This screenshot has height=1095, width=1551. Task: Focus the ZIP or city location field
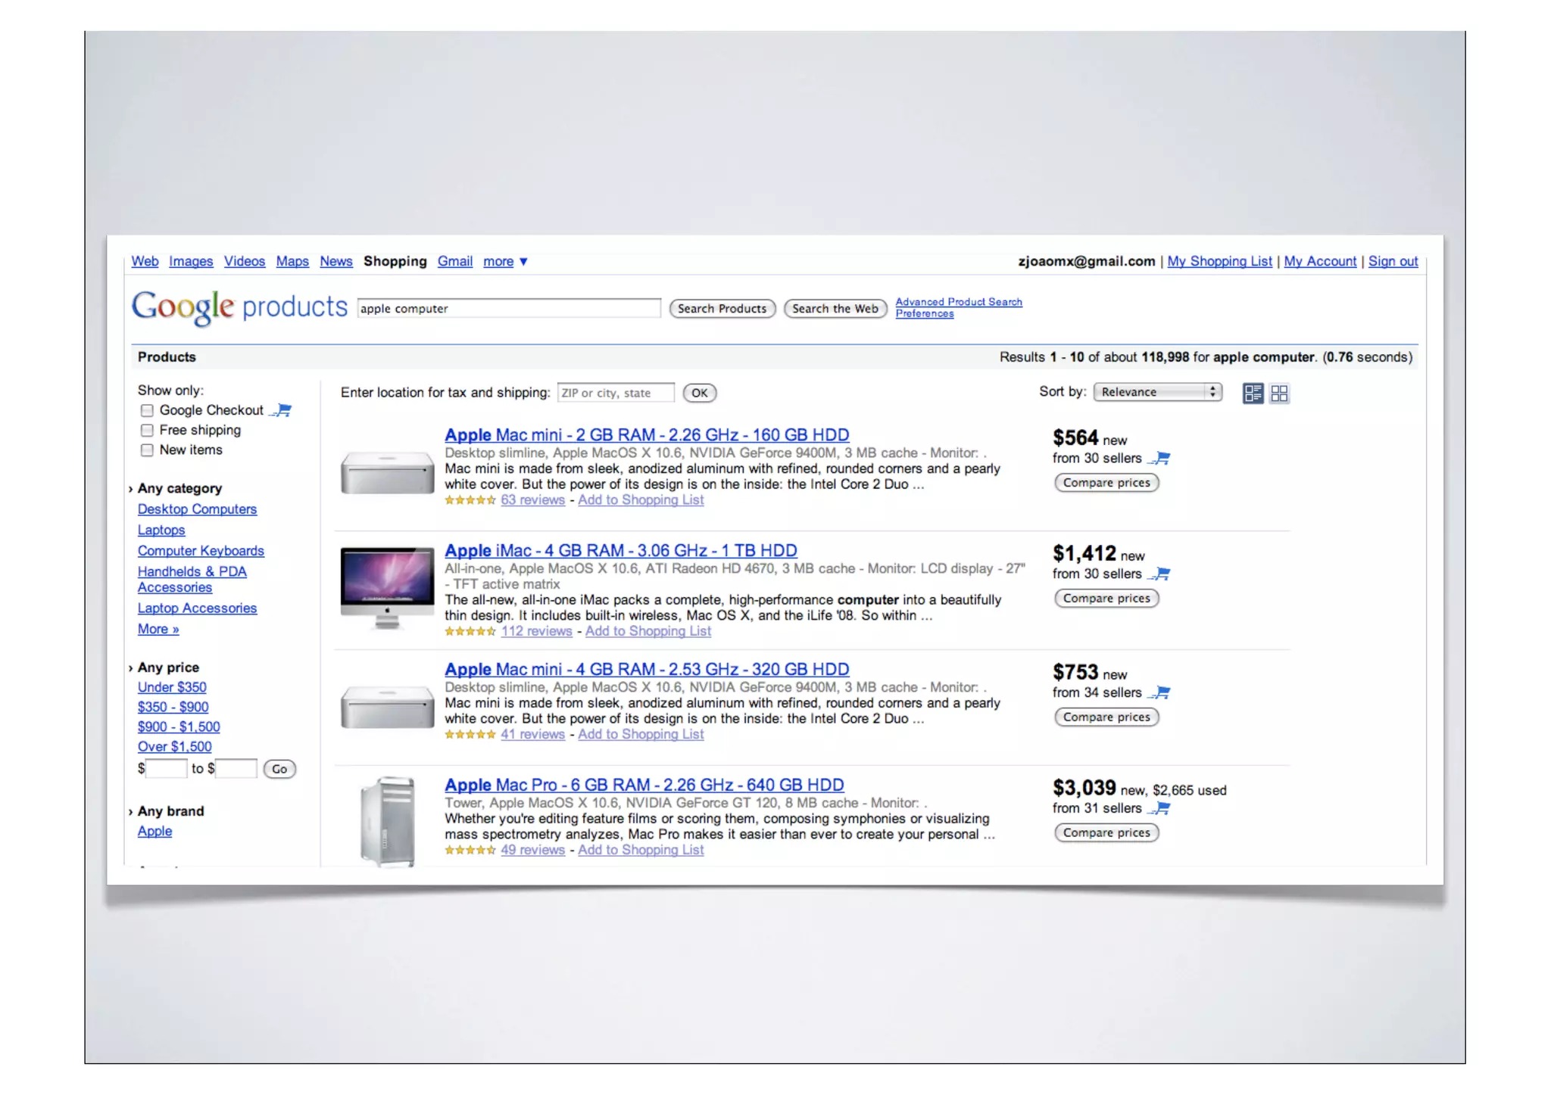[615, 393]
